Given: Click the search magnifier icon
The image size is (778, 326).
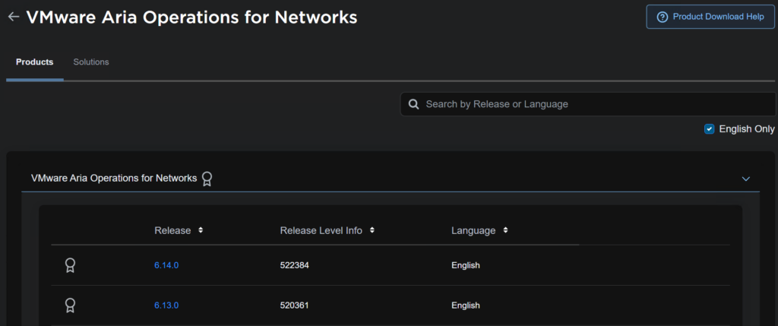Looking at the screenshot, I should pyautogui.click(x=413, y=104).
